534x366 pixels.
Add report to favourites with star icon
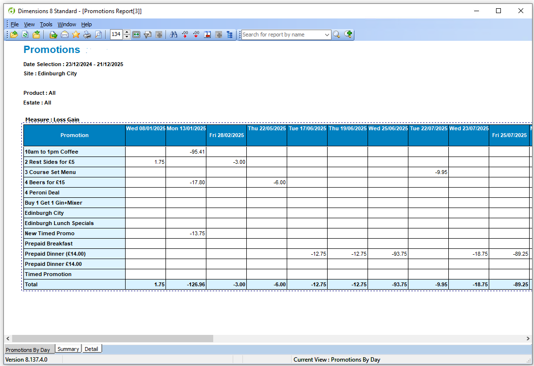76,35
